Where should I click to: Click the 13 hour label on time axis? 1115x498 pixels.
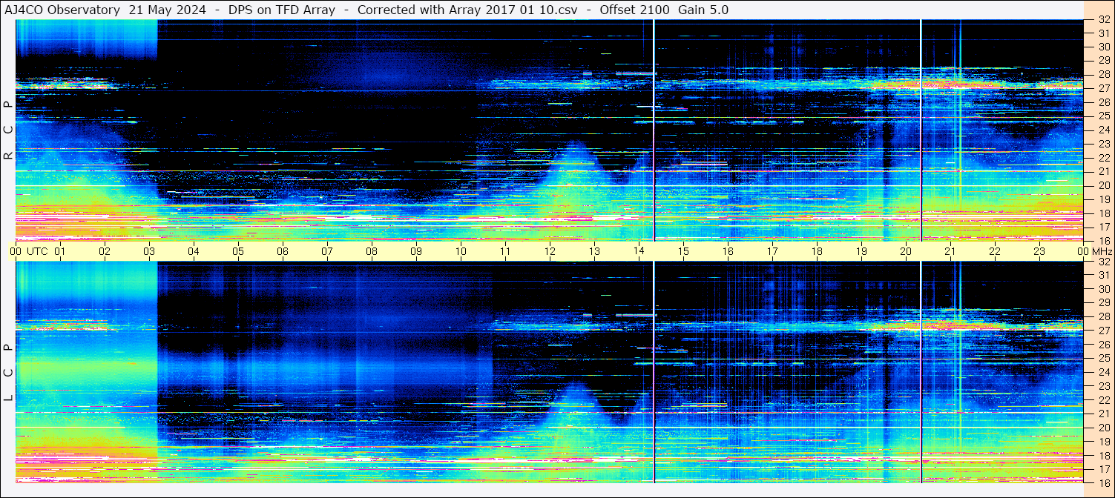594,251
